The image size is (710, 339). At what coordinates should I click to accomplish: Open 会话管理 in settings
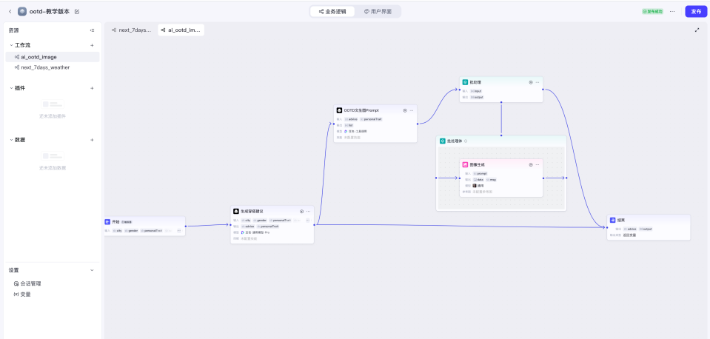tap(30, 283)
